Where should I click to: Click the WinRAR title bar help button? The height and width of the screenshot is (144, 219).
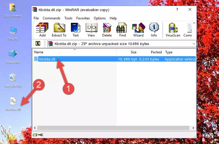click(177, 9)
